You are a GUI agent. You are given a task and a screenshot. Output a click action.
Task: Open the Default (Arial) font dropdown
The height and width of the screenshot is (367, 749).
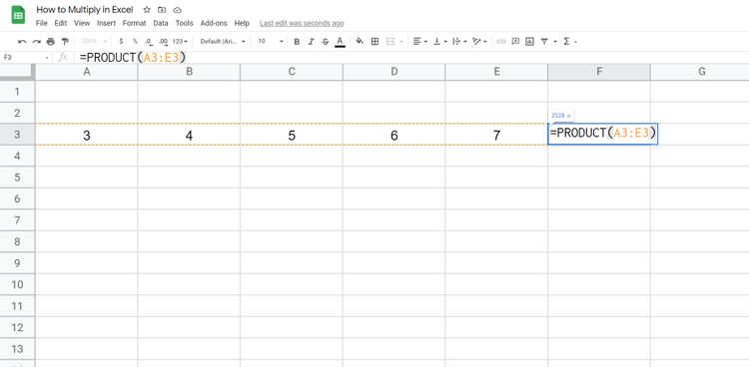(x=223, y=42)
